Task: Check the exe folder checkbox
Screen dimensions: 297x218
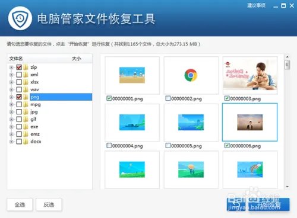Action: (19, 127)
